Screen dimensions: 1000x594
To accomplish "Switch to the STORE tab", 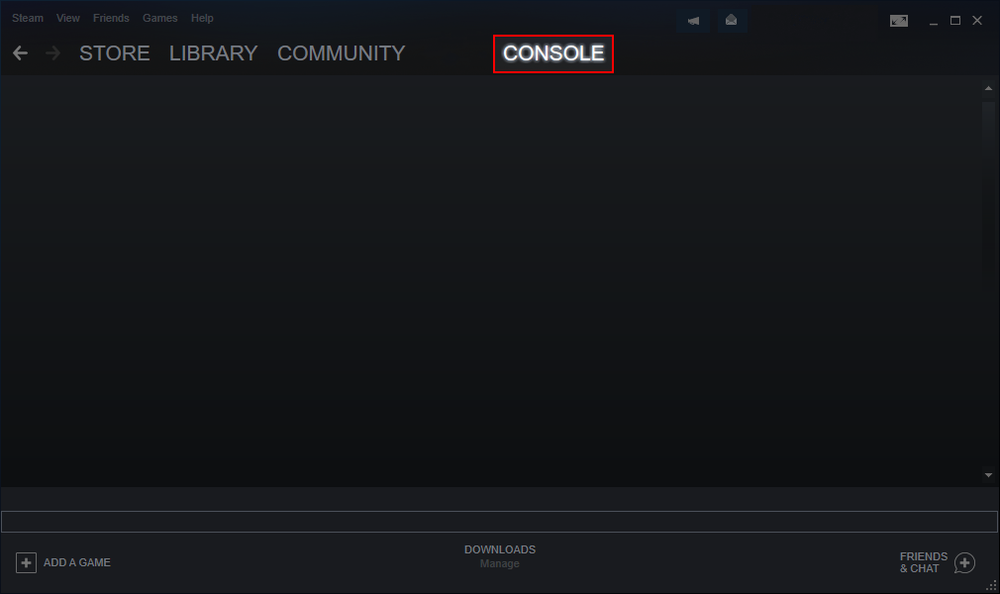I will [115, 52].
